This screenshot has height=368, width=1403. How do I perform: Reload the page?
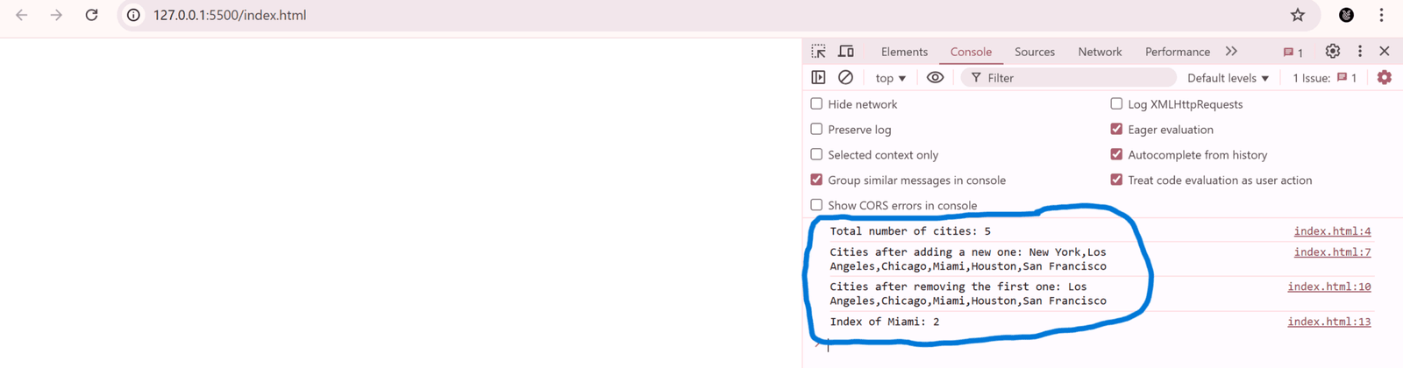click(91, 15)
